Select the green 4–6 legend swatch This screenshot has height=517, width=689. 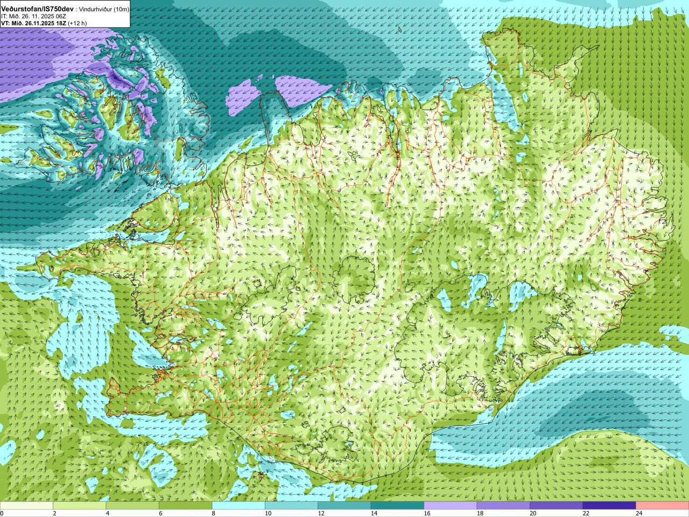coord(132,506)
